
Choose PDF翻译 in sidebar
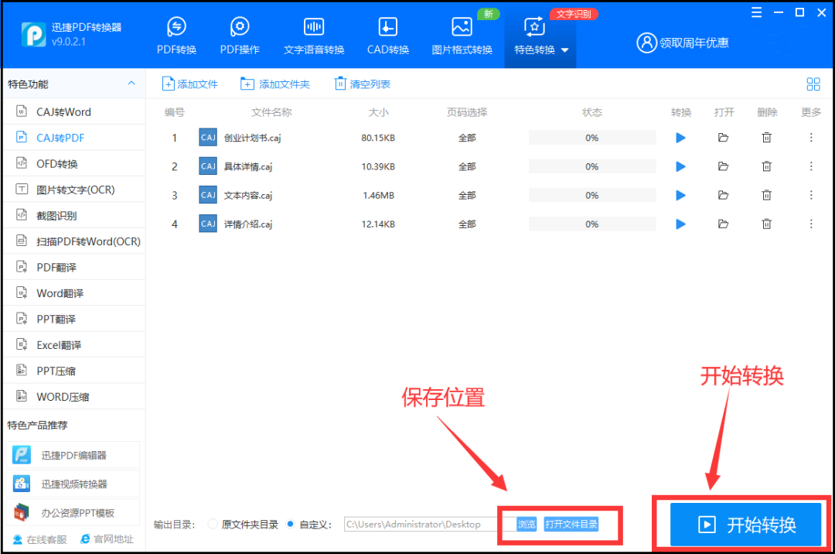tap(74, 268)
